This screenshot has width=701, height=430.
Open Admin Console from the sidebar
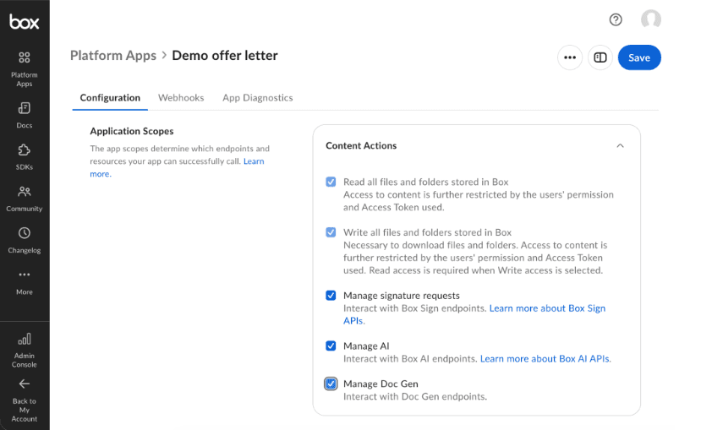(x=25, y=351)
